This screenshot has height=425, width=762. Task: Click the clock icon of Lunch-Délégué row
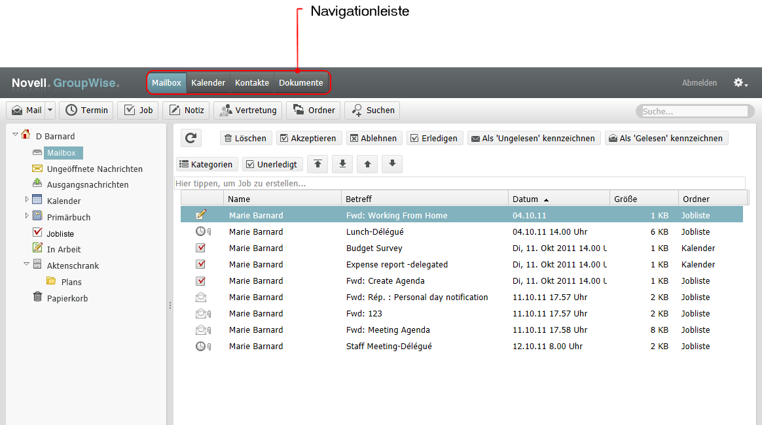click(x=200, y=231)
